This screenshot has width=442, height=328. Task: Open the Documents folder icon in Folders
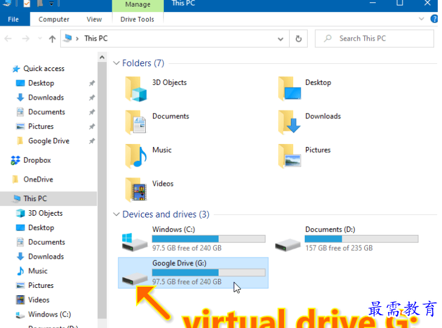[136, 123]
